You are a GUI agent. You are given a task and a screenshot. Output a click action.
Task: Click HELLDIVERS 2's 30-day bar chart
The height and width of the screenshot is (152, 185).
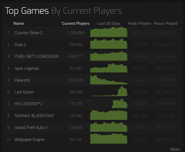120,103
